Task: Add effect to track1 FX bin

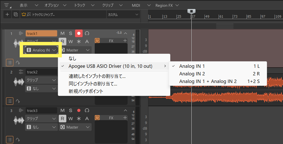Action: [x=125, y=40]
